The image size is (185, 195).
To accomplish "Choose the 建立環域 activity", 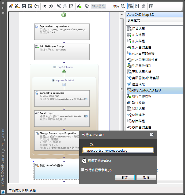I will click(155, 84).
